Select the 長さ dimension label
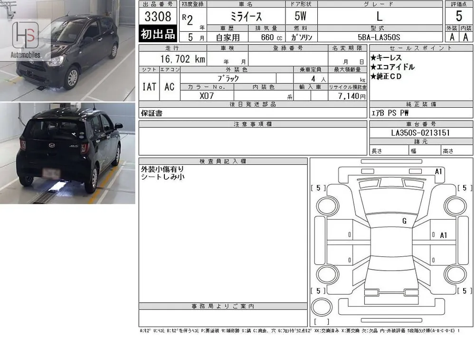Screen dimensions: 475x338 click(x=377, y=151)
